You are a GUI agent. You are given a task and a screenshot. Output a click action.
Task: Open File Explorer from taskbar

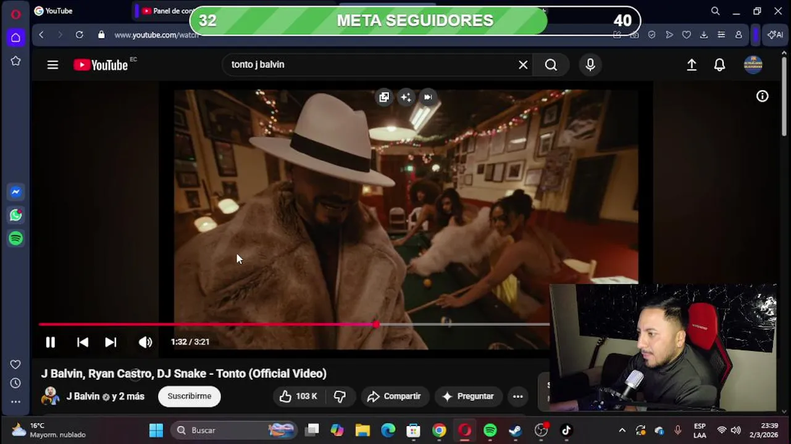point(362,430)
